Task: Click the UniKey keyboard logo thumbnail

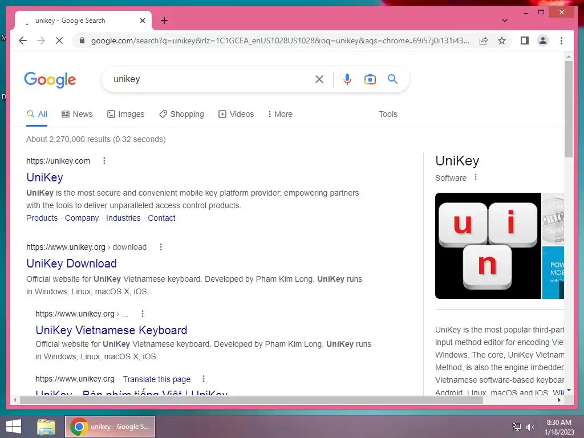Action: (488, 246)
